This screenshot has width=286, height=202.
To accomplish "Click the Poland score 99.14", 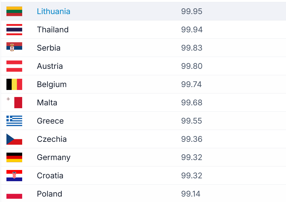I will coord(191,194).
